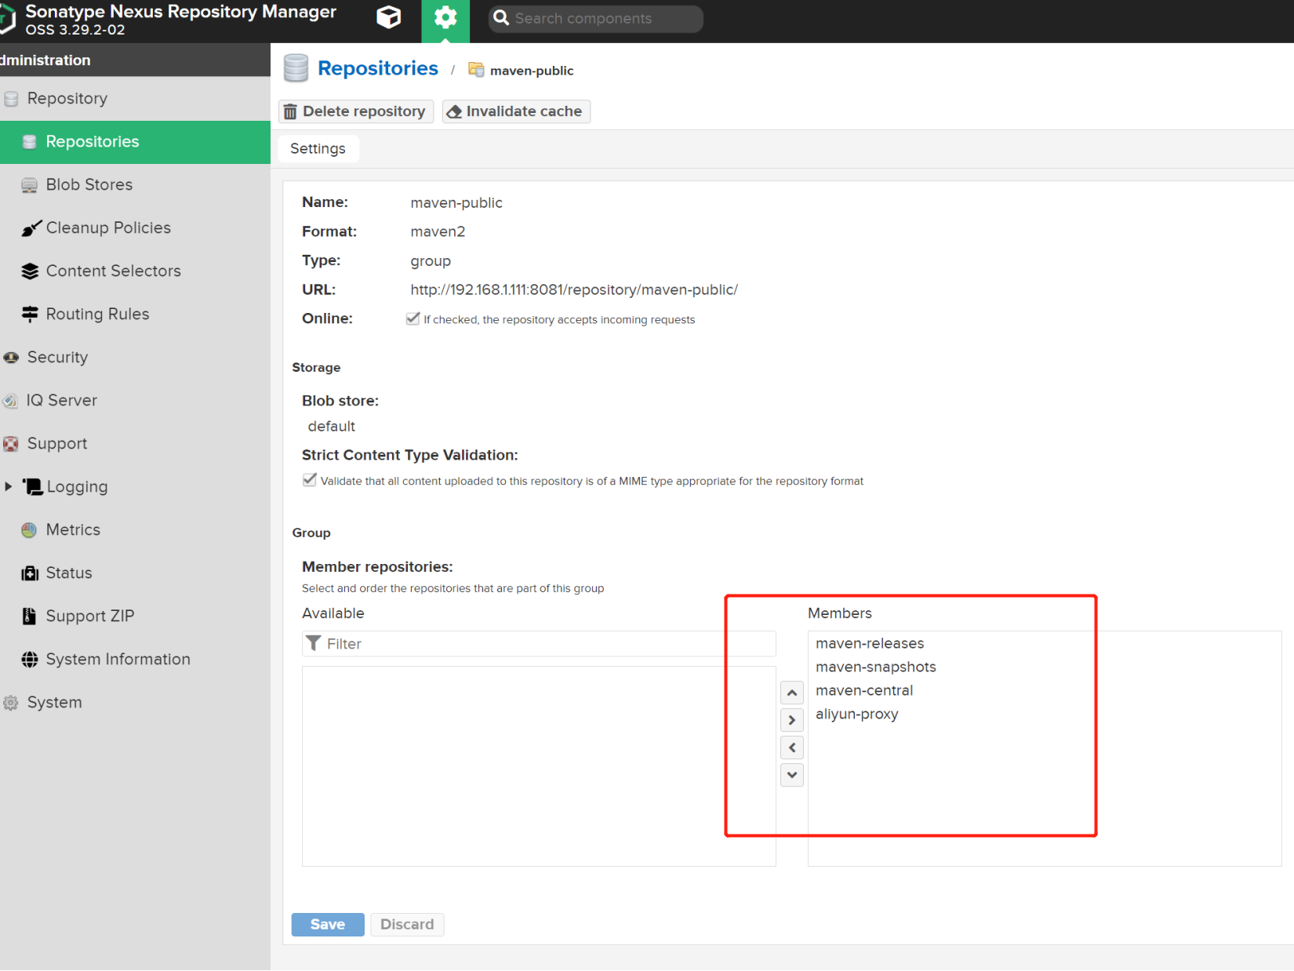Select aliyun-proxy in Members list
This screenshot has width=1294, height=971.
point(857,715)
